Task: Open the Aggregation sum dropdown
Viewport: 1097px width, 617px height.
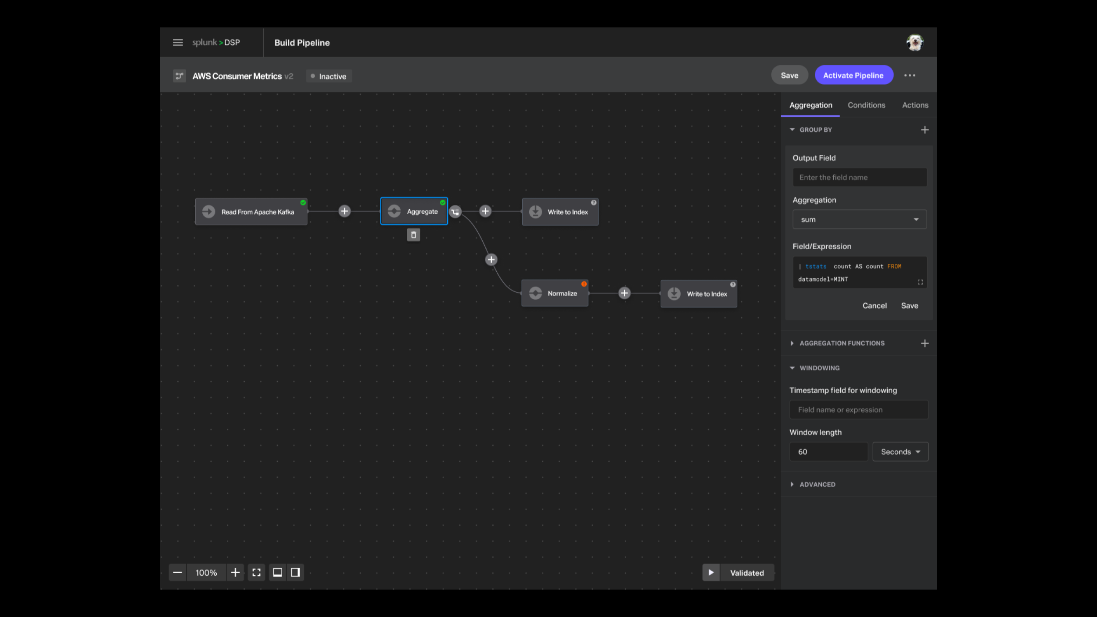Action: (x=859, y=219)
